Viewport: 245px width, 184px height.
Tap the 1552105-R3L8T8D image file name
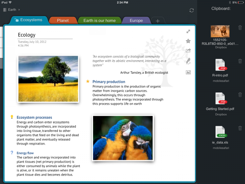point(220,42)
